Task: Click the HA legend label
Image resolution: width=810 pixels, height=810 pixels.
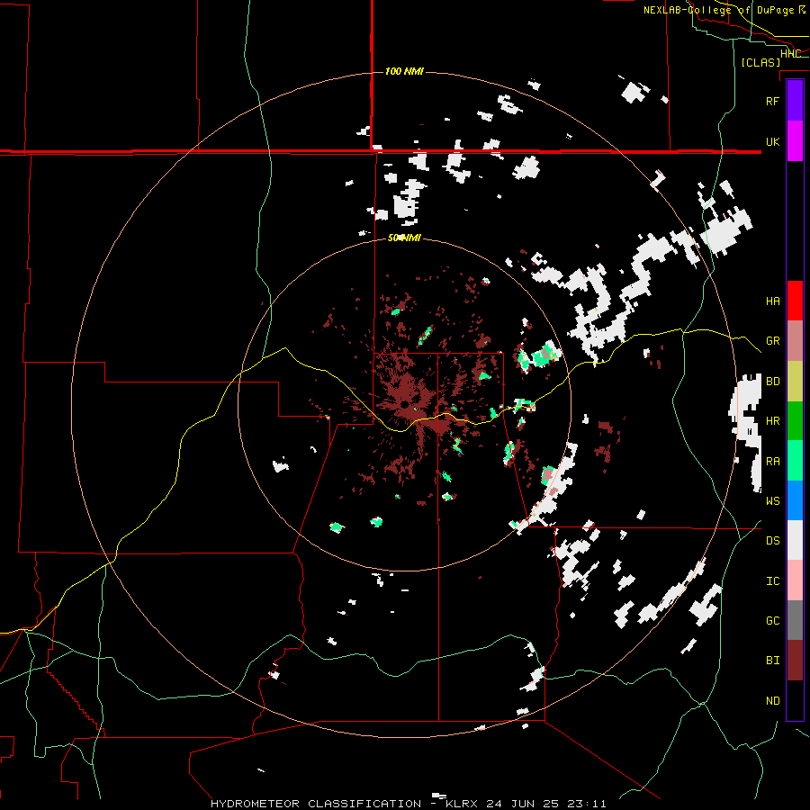Action: pos(773,301)
